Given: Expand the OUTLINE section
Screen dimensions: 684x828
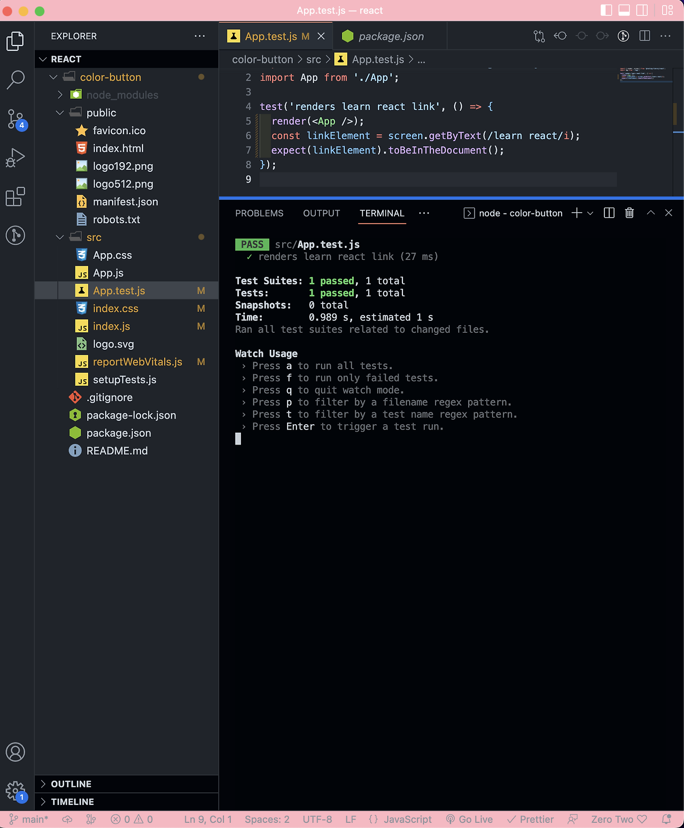Looking at the screenshot, I should [127, 784].
